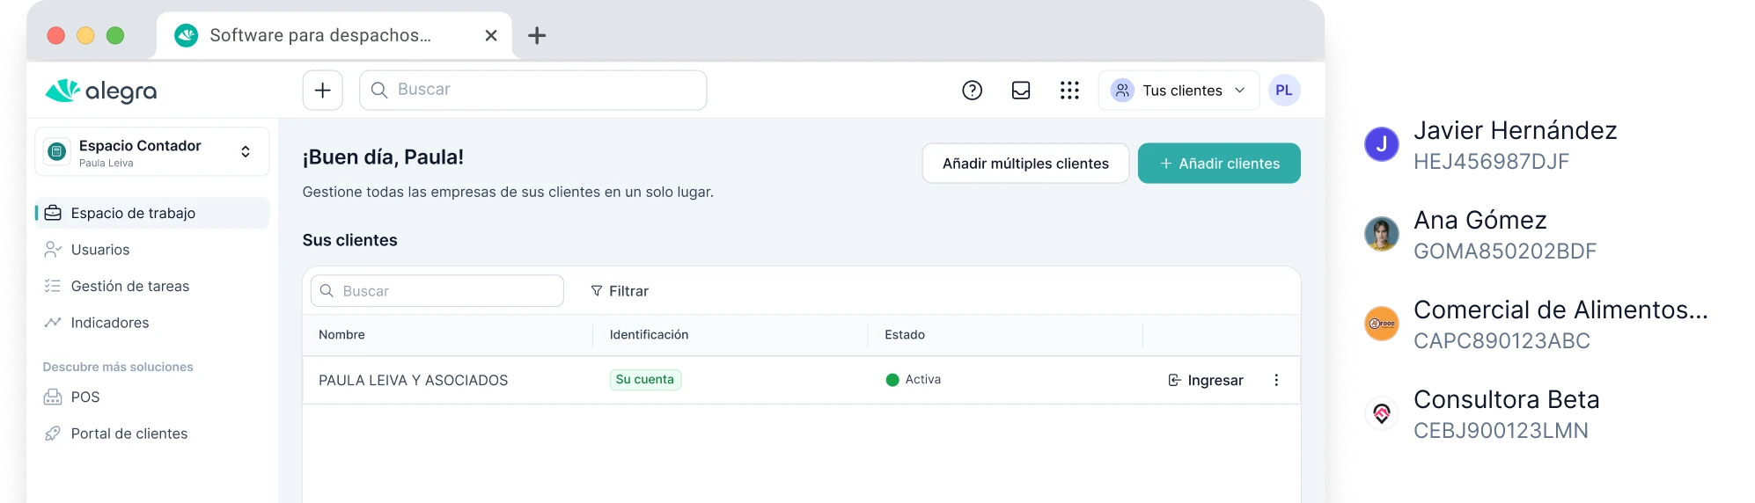Click the identifier CAPC890123ABC
1755x503 pixels.
[1502, 341]
